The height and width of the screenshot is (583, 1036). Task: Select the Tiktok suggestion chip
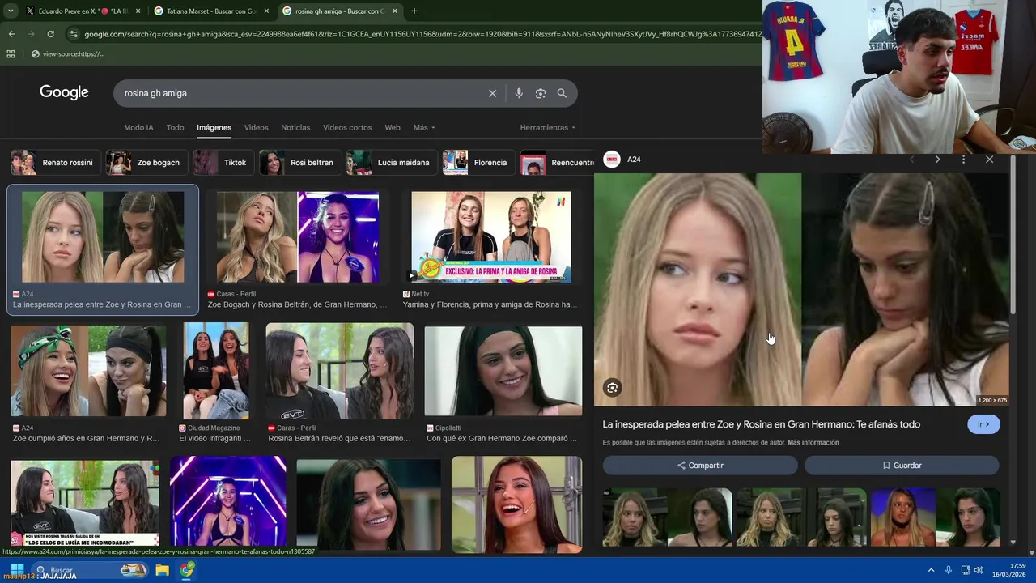coord(223,163)
